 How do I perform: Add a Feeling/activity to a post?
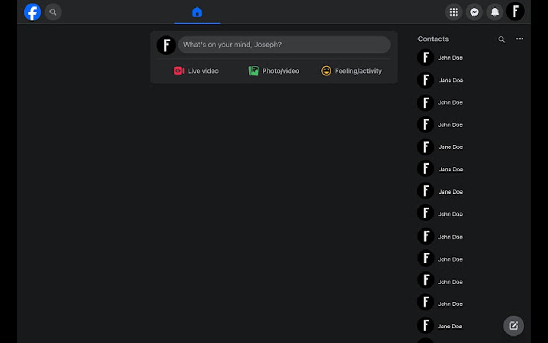pos(351,70)
